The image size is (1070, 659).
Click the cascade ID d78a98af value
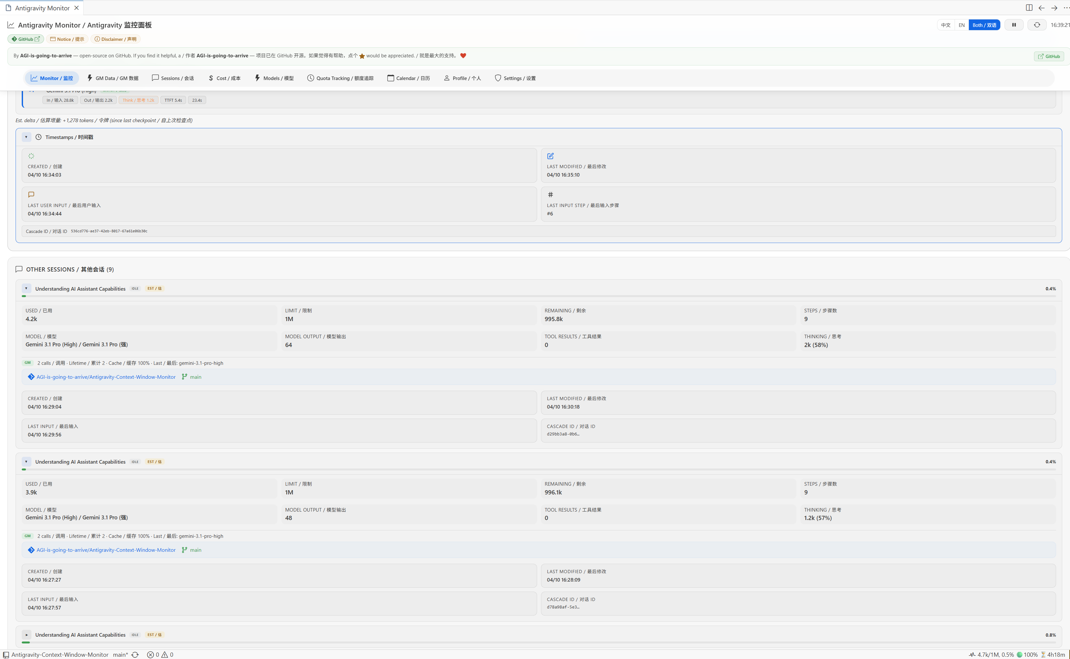563,607
